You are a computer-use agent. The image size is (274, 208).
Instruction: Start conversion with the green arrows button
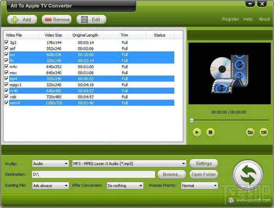pos(248,175)
